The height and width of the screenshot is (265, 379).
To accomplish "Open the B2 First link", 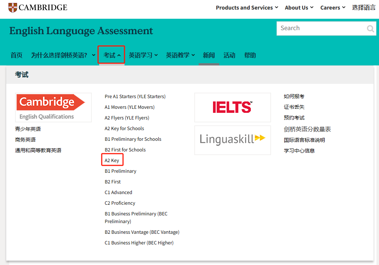I will point(113,182).
